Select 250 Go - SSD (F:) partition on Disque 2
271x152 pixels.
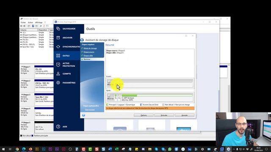[44, 85]
